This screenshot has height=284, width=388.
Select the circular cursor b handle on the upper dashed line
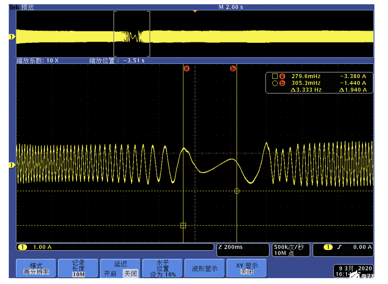click(237, 191)
